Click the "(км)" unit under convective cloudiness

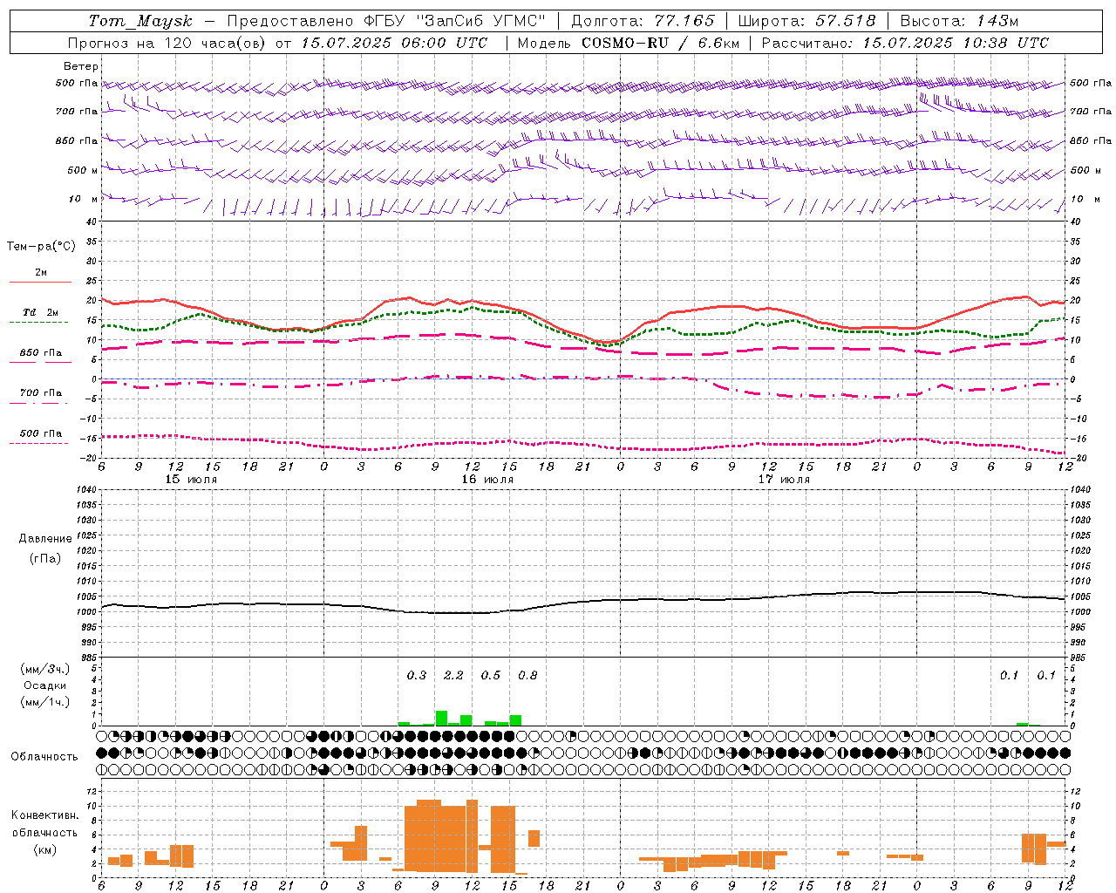[44, 849]
